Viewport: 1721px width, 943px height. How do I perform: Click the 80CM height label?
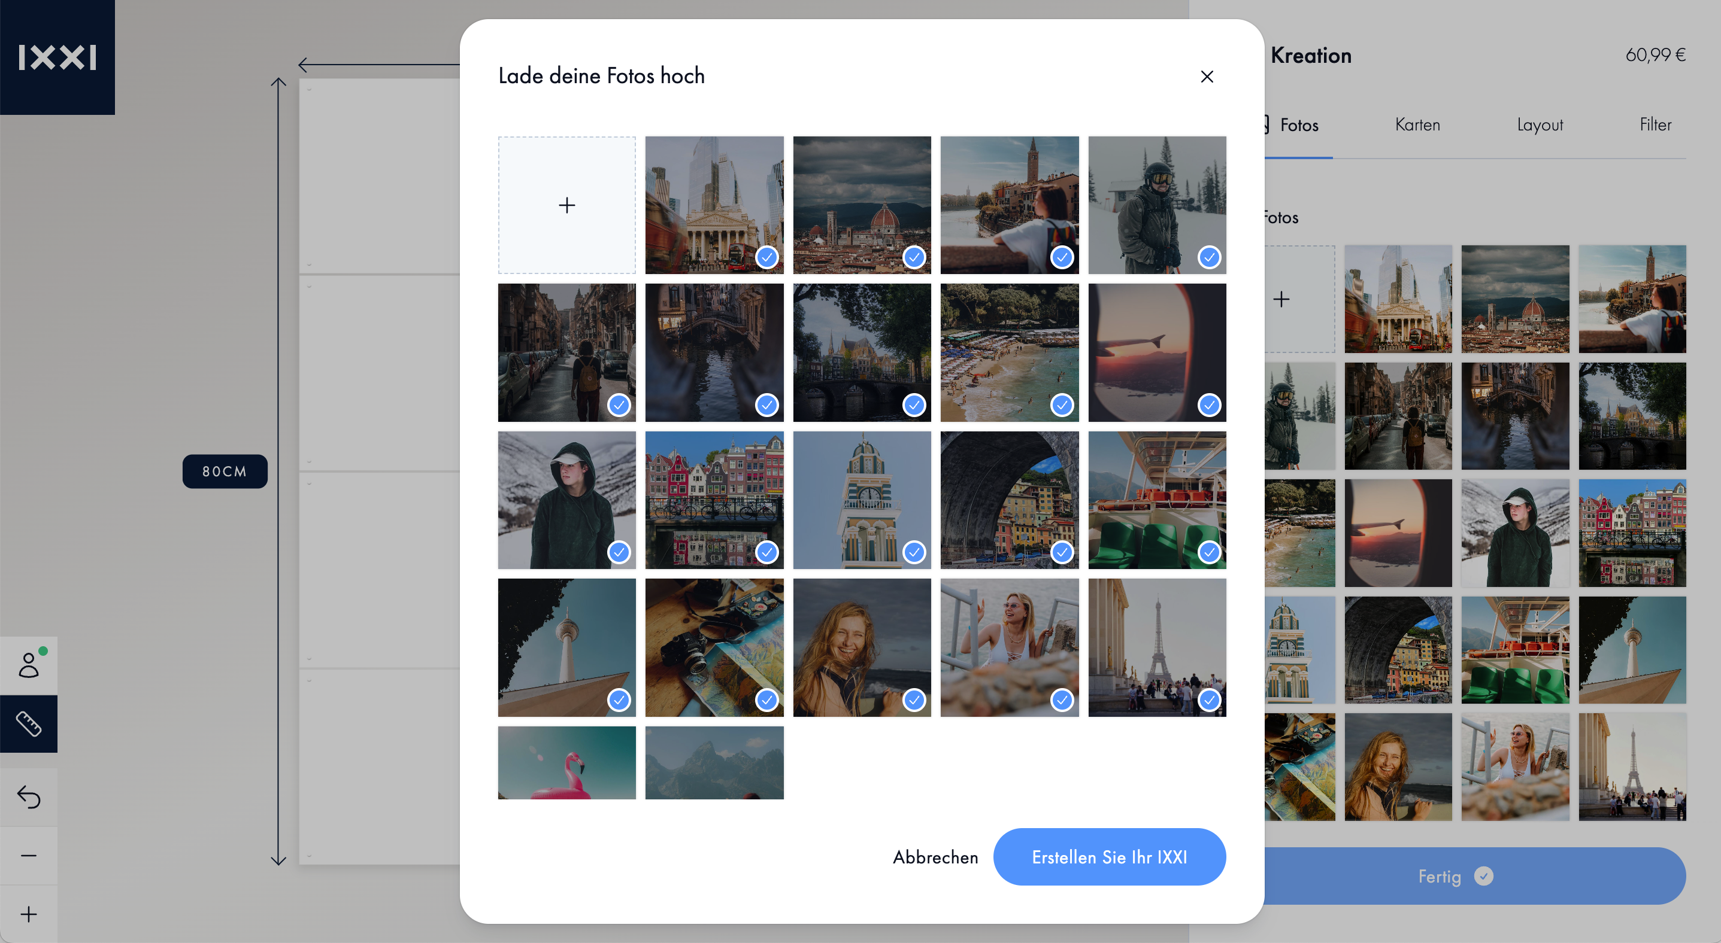(225, 471)
